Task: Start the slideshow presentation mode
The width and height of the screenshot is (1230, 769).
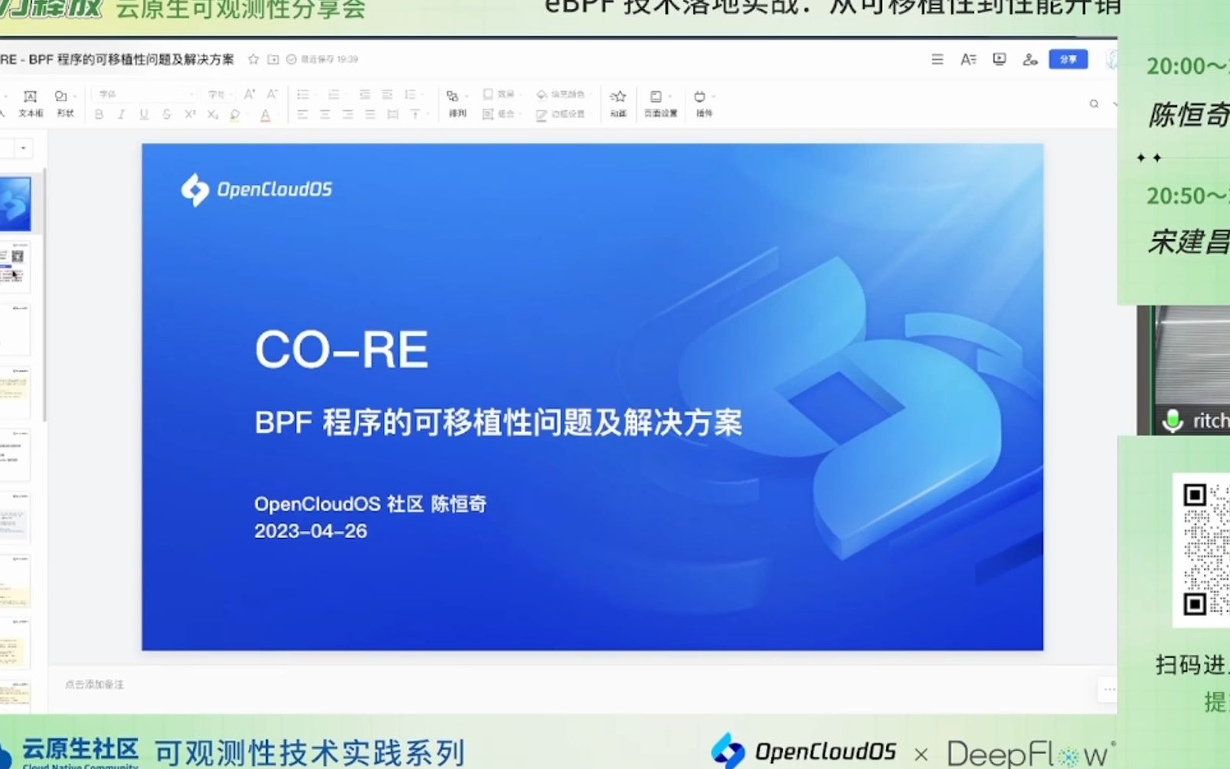Action: (999, 59)
